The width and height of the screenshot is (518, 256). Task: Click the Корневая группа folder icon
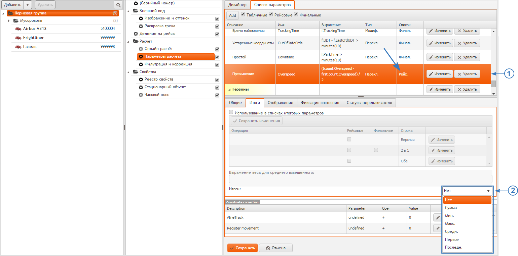point(10,13)
